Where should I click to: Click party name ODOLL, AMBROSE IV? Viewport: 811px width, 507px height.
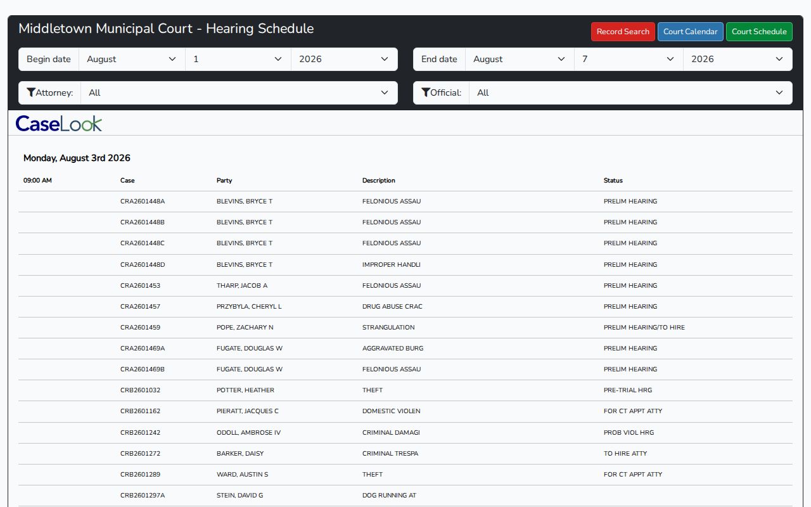[248, 433]
